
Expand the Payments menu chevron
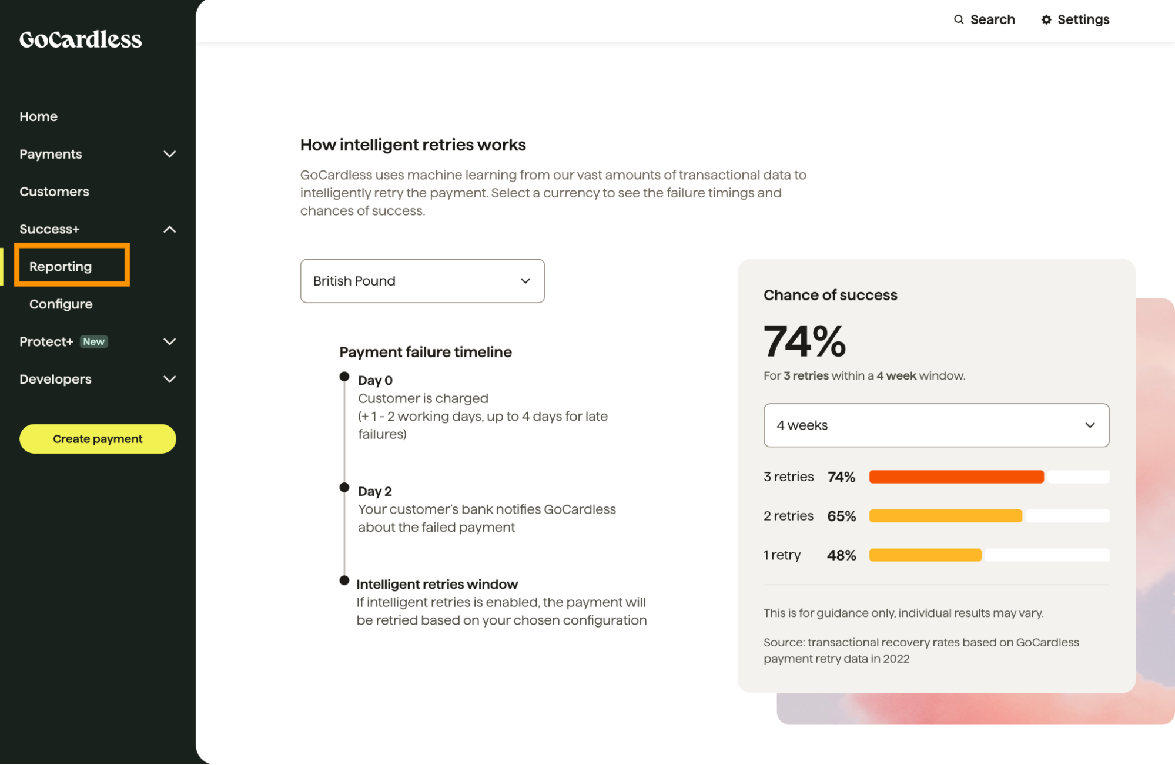click(x=169, y=154)
